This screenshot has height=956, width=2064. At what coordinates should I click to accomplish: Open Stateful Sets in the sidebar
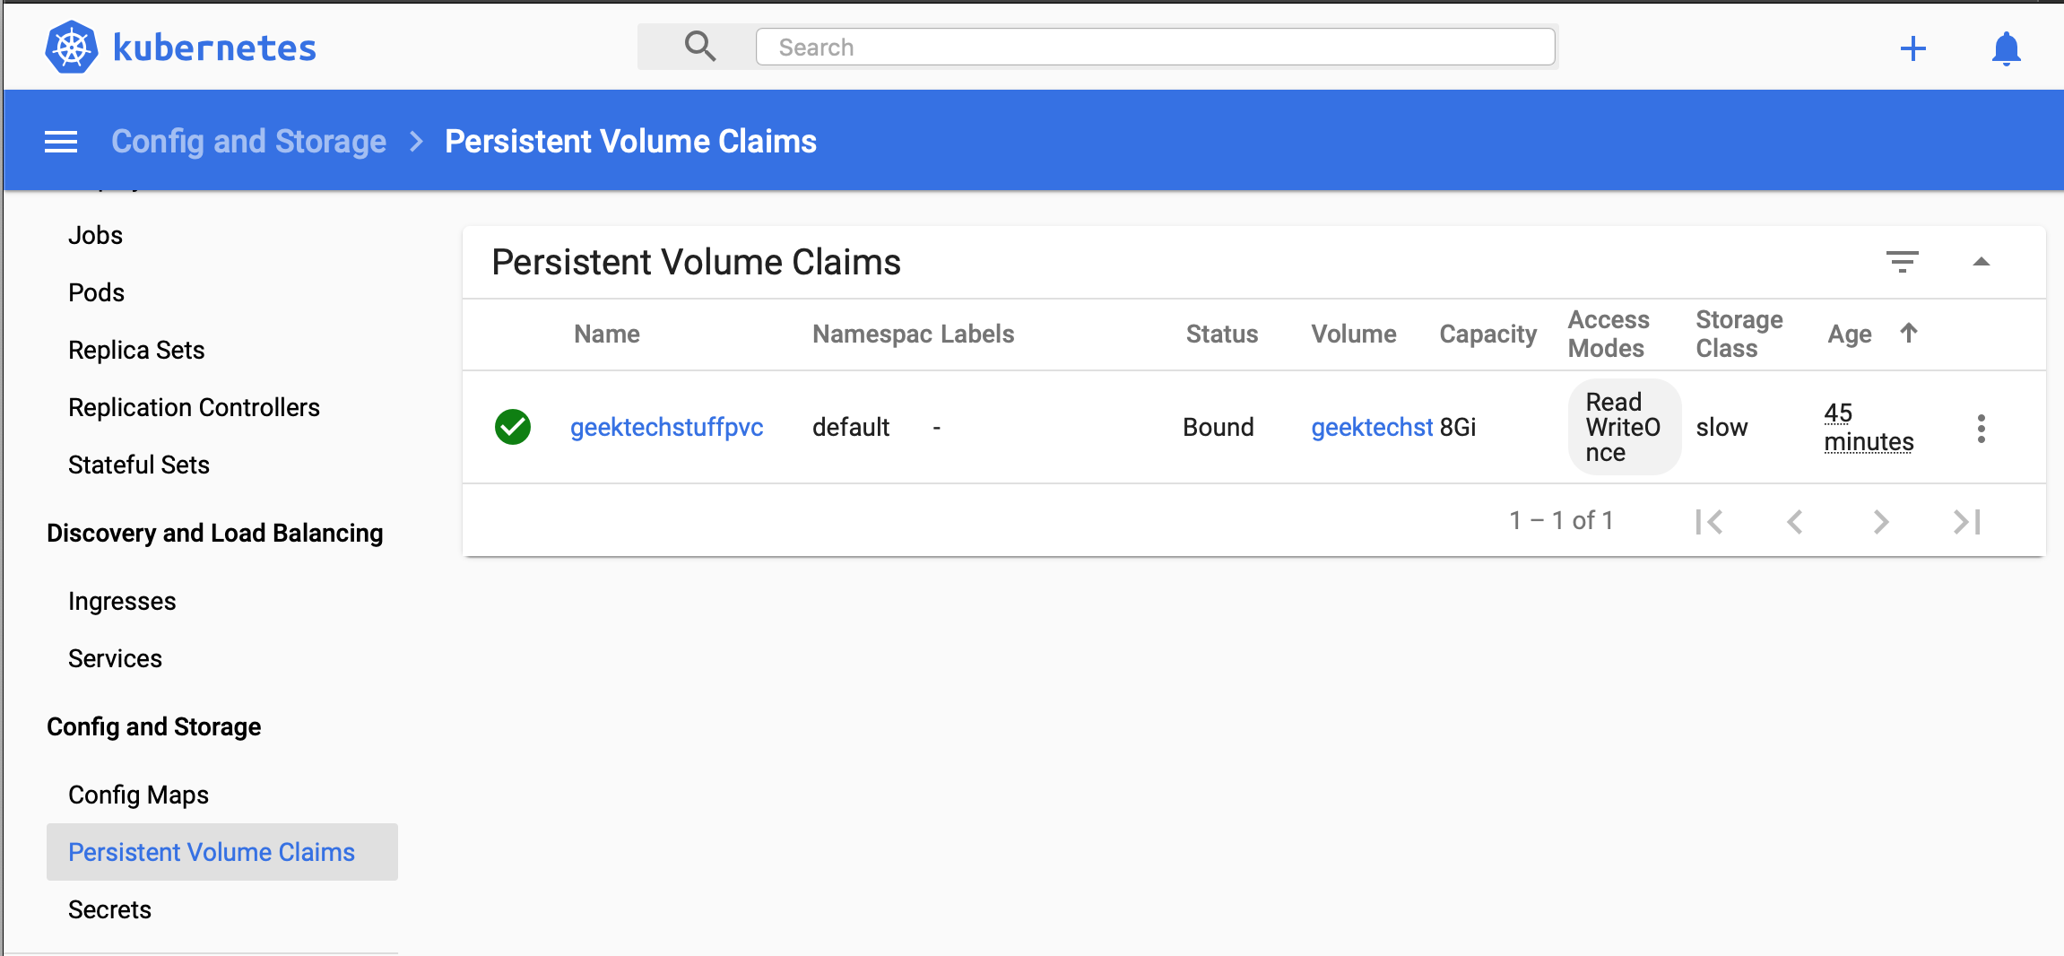coord(139,465)
